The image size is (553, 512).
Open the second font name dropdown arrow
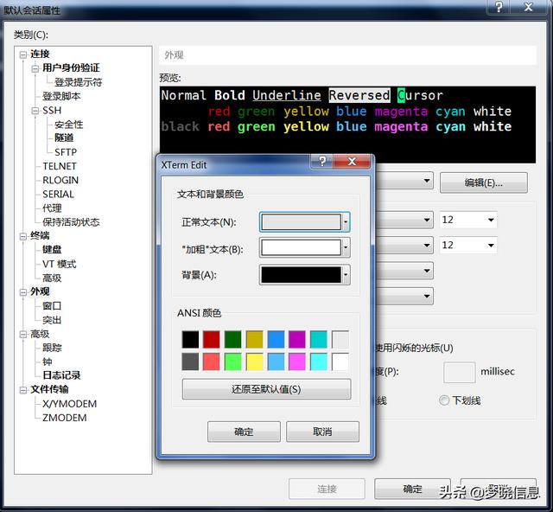[427, 245]
